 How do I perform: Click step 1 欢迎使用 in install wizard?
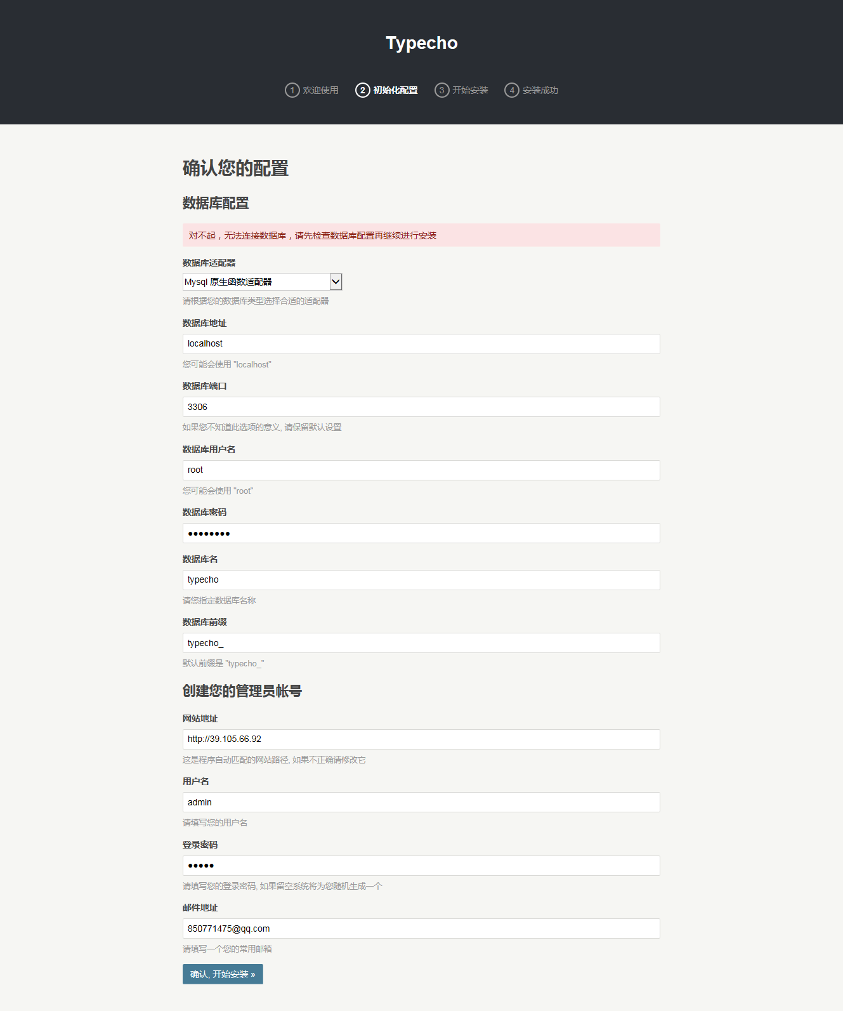pyautogui.click(x=311, y=90)
